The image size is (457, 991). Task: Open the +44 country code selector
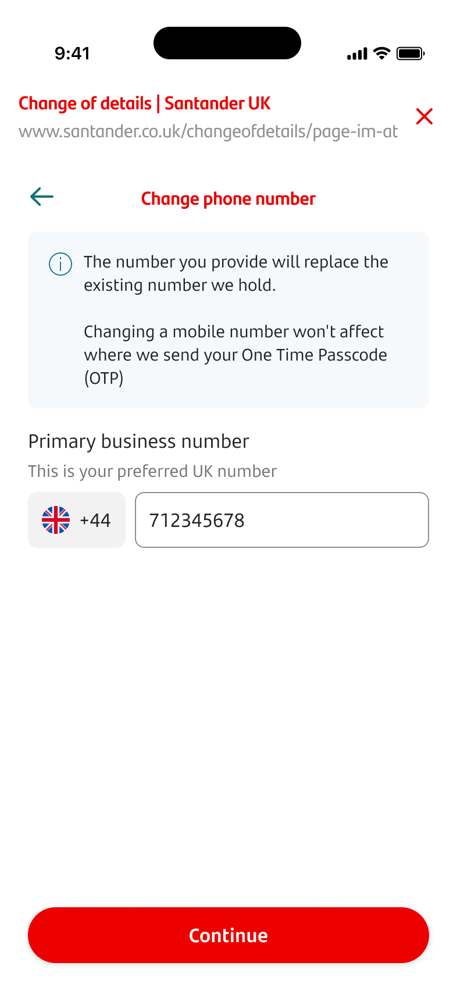[77, 520]
